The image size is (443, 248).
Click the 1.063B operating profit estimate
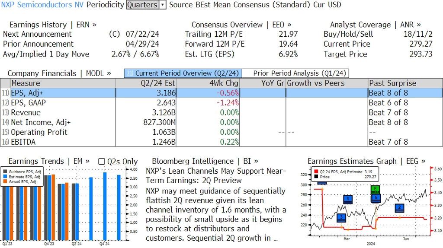click(164, 132)
